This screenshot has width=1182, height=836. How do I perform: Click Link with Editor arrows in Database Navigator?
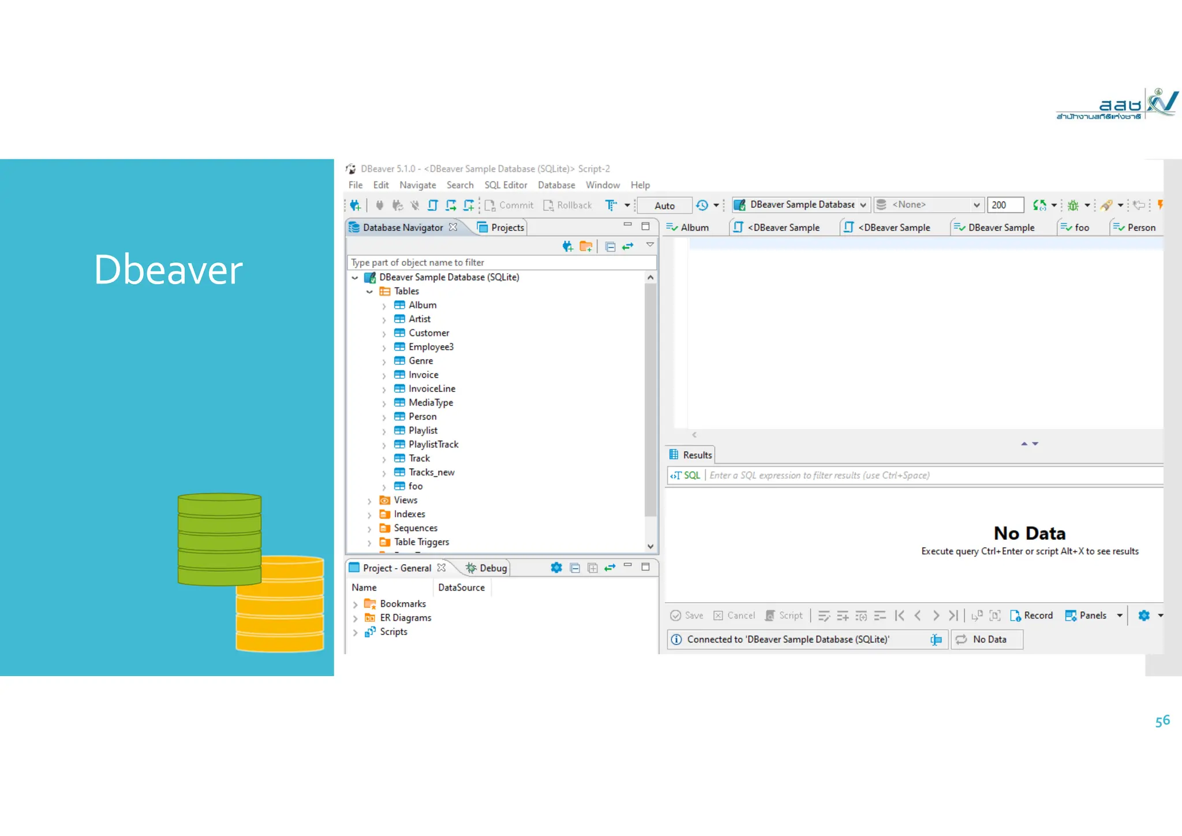628,247
